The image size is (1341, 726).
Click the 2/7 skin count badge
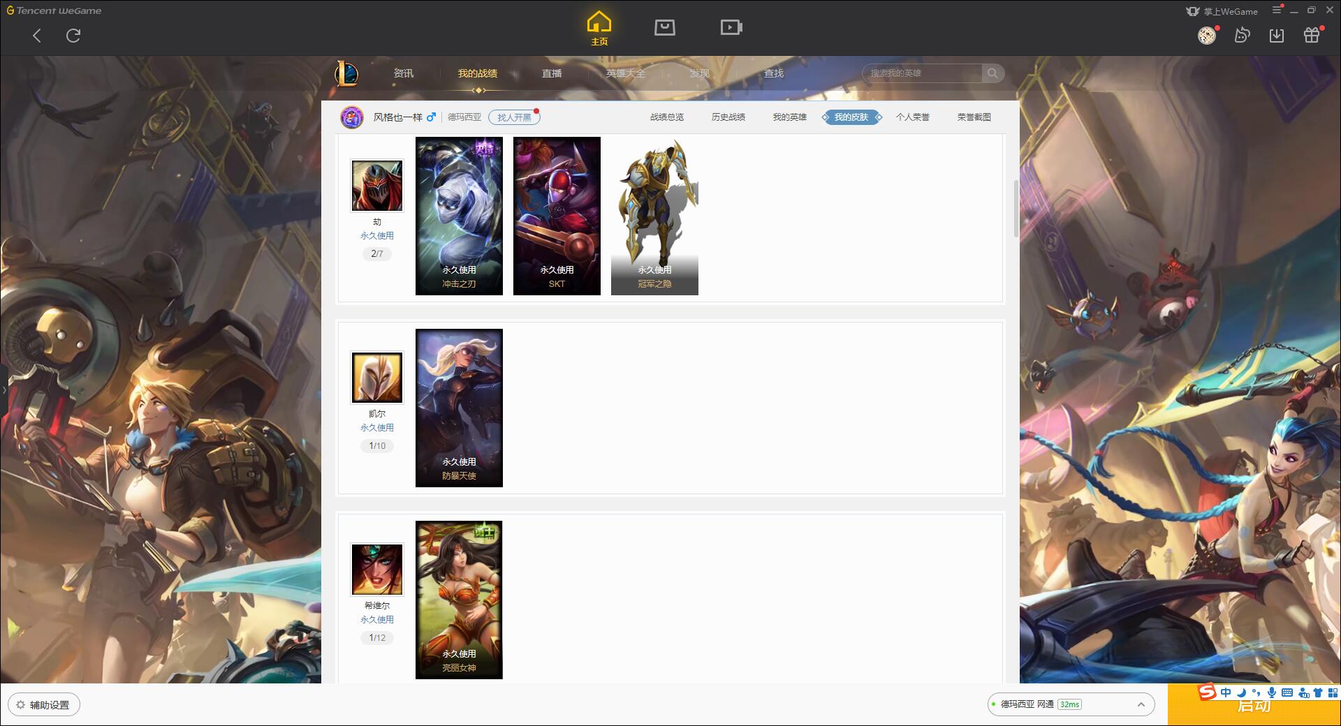(377, 254)
